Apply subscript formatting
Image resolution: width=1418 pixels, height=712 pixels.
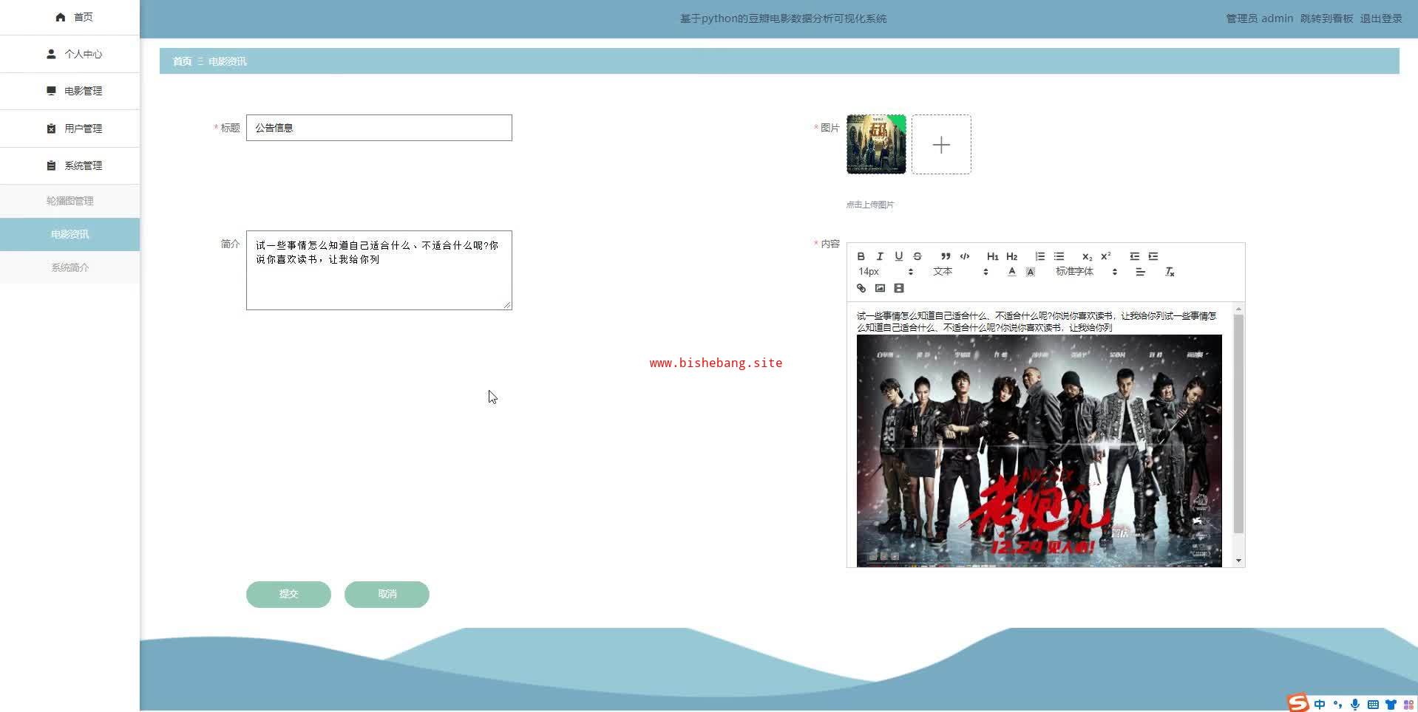(x=1087, y=256)
